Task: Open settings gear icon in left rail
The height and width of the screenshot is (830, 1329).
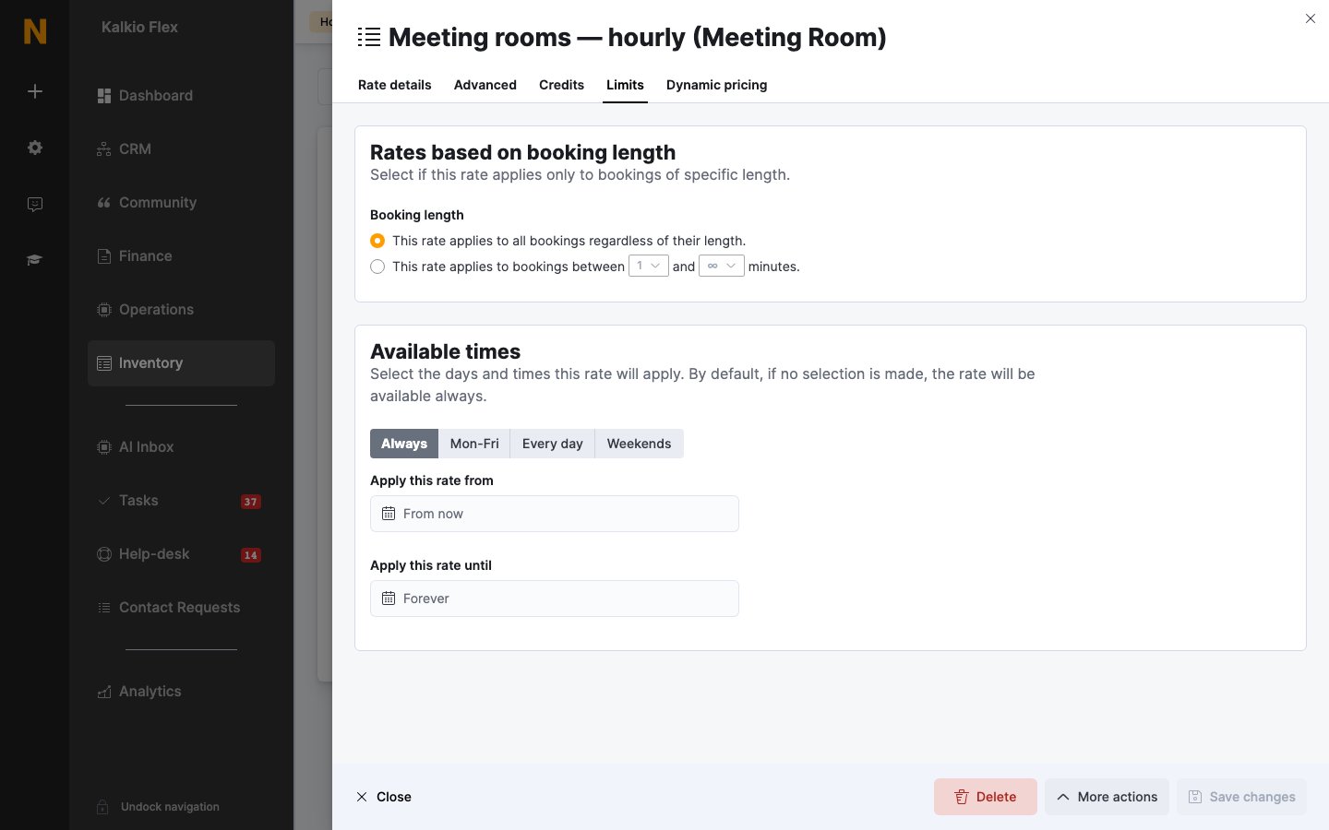Action: tap(35, 148)
